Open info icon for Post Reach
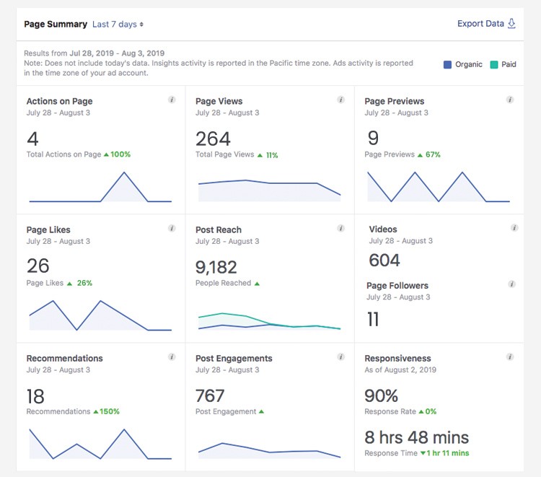The height and width of the screenshot is (477, 541). click(x=341, y=228)
